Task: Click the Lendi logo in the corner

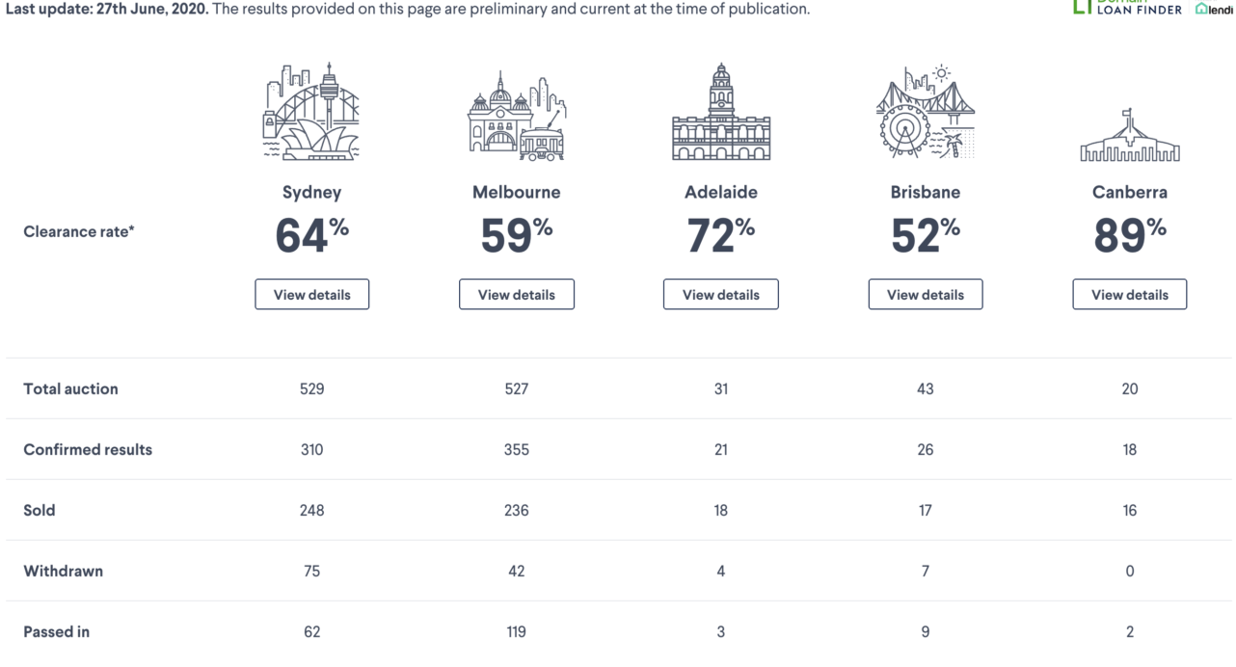Action: [x=1214, y=9]
